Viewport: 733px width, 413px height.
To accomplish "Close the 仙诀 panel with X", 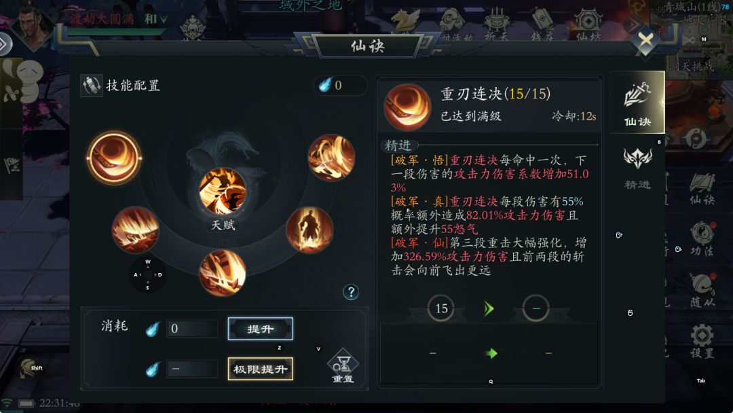I will 645,41.
